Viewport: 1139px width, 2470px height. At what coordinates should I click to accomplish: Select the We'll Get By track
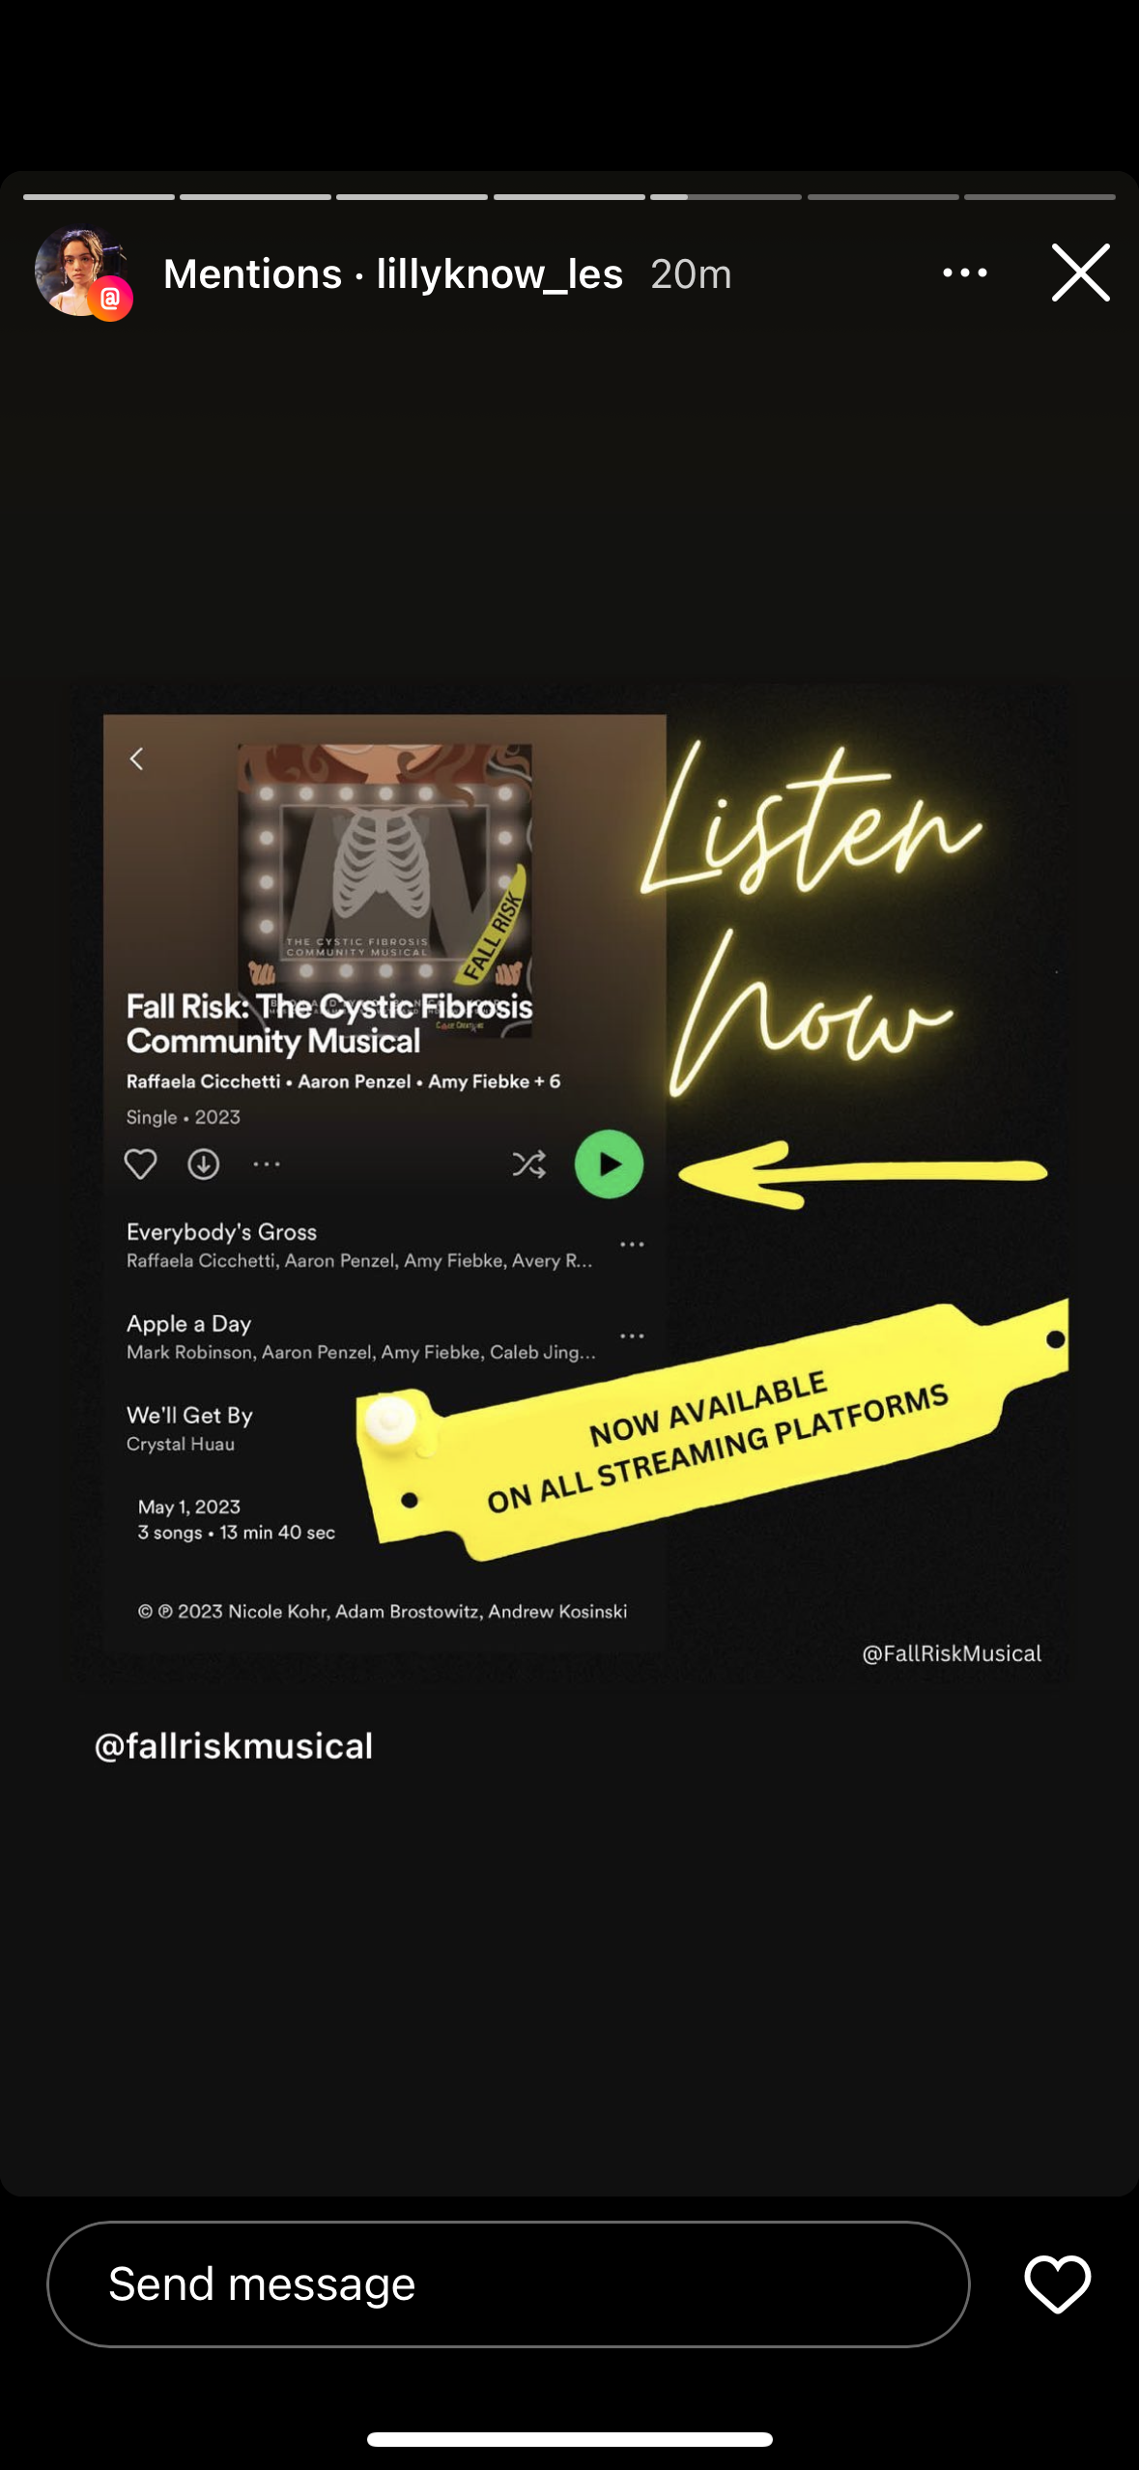190,1428
